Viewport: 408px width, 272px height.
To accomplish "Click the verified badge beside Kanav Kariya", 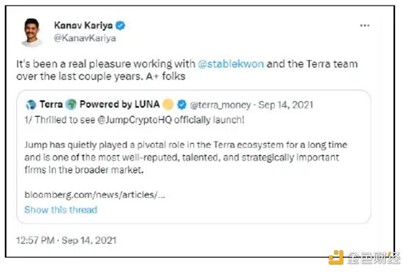I will [120, 26].
